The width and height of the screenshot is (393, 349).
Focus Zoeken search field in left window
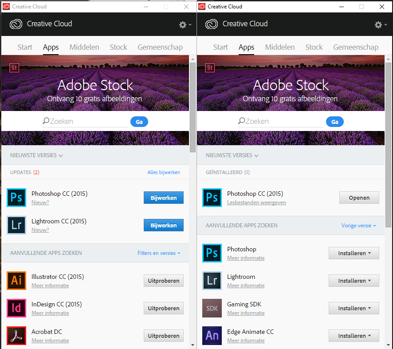(x=85, y=121)
